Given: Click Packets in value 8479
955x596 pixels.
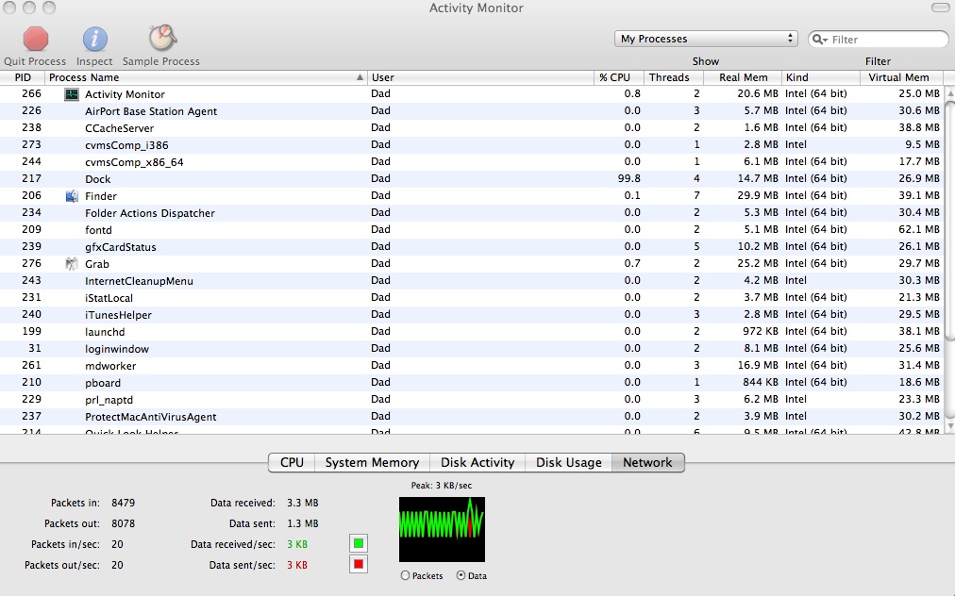Looking at the screenshot, I should tap(123, 503).
